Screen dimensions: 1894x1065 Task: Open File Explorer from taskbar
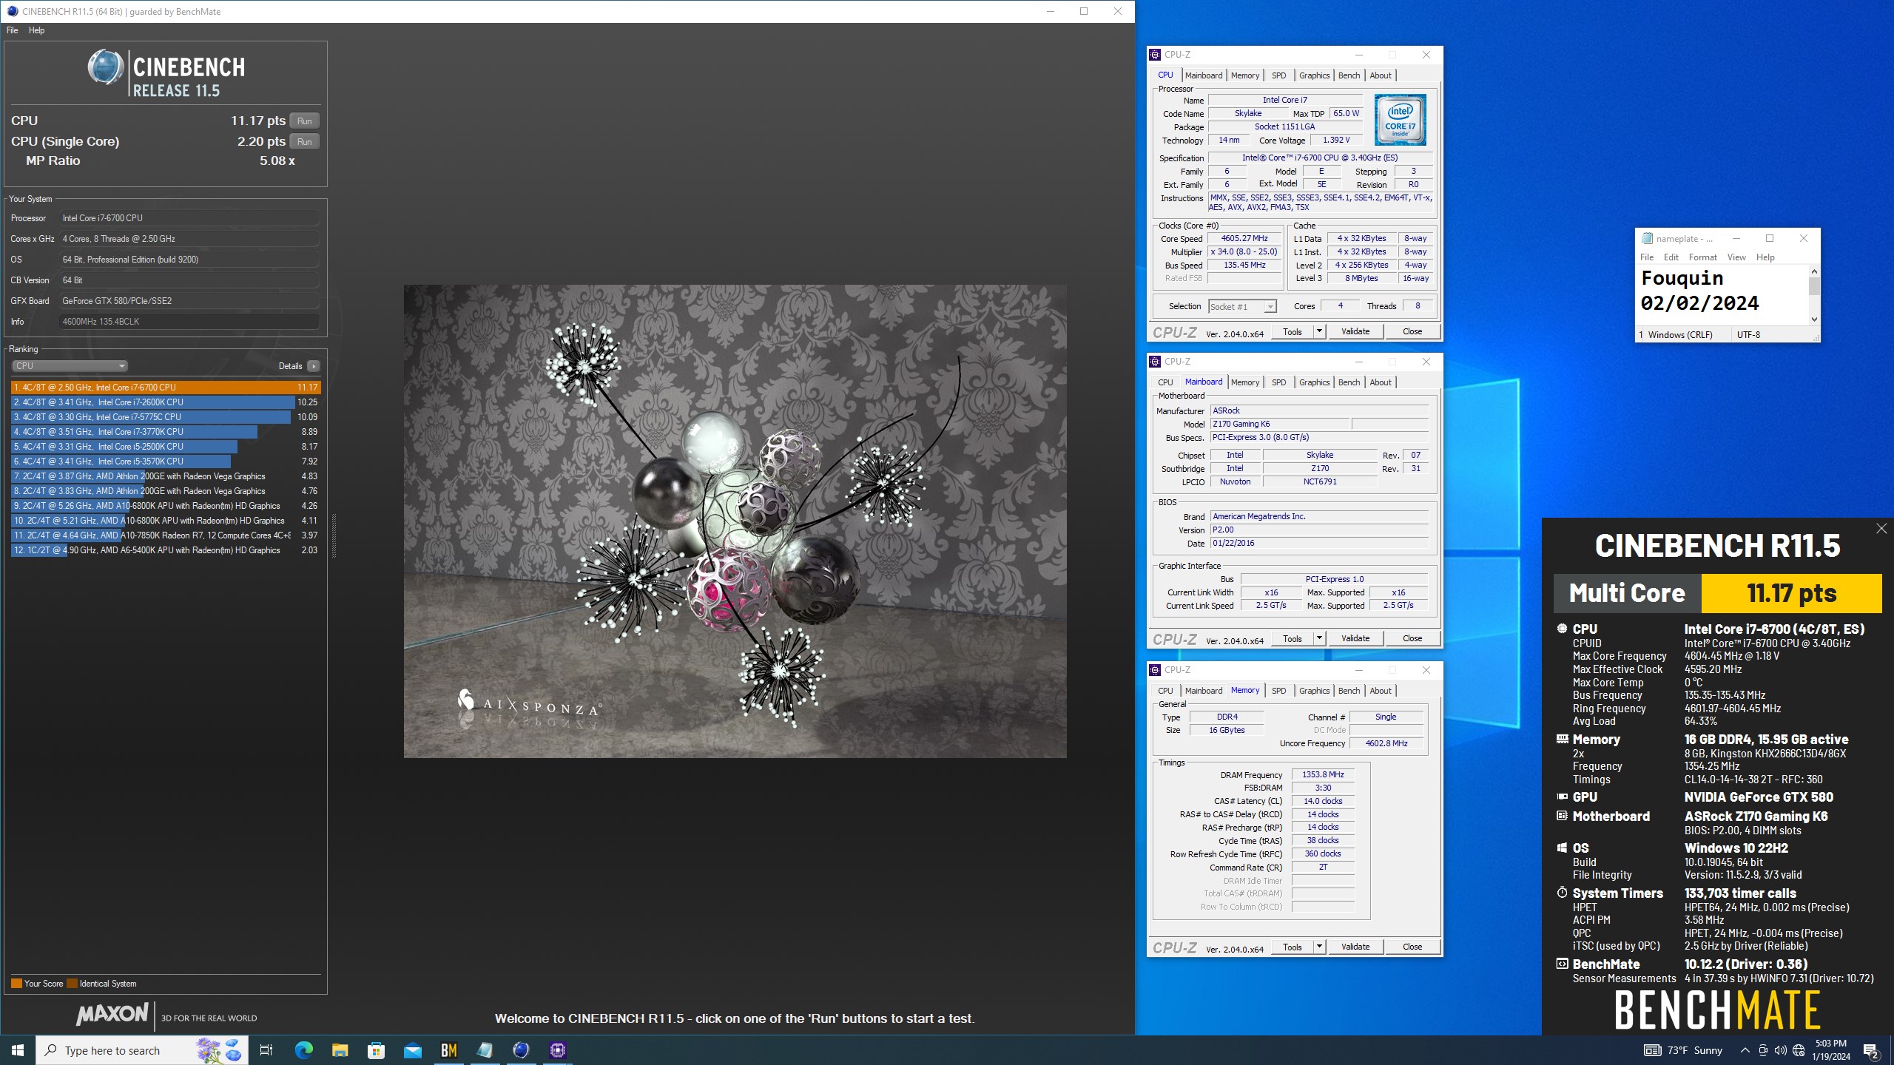pos(340,1050)
